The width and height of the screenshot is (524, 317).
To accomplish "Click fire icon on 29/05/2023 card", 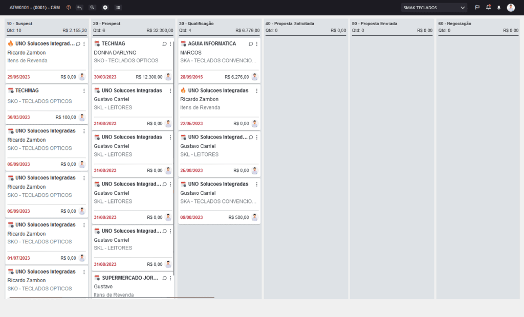I will coord(11,43).
